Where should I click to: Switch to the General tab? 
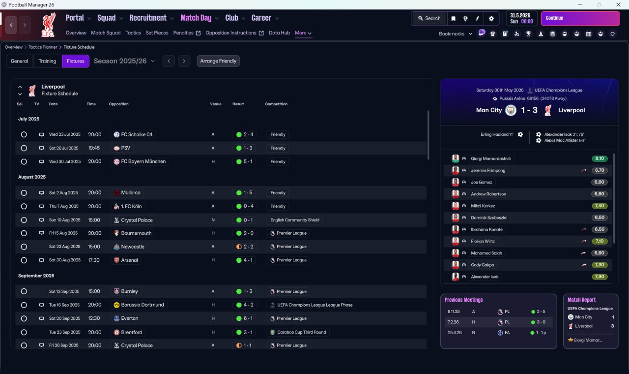pyautogui.click(x=20, y=61)
